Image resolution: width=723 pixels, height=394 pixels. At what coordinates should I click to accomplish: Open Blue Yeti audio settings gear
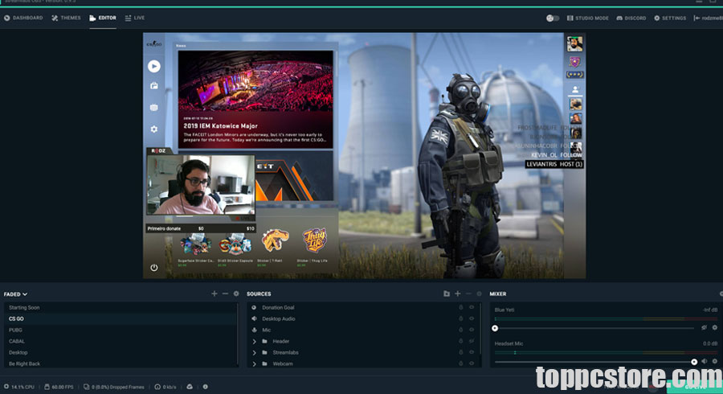tap(715, 327)
